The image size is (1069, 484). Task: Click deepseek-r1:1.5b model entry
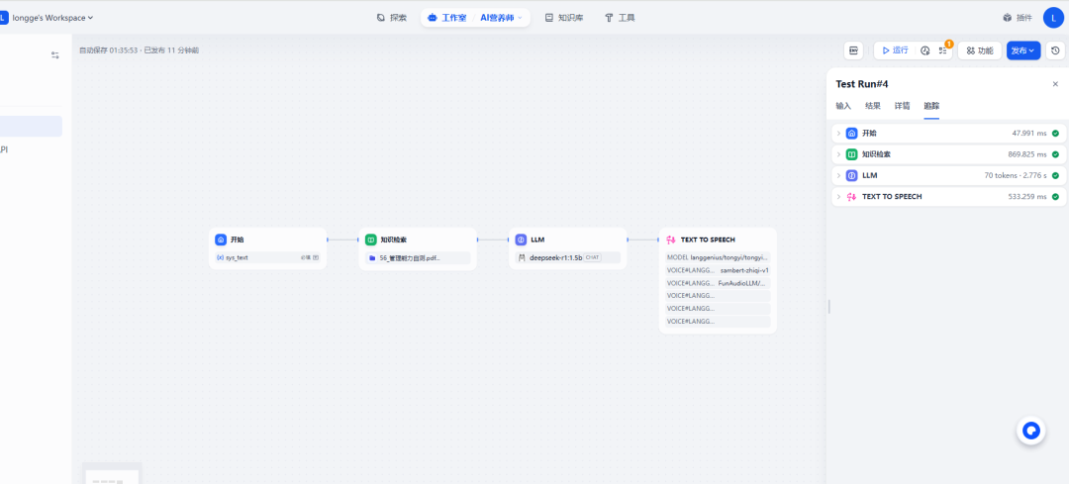pyautogui.click(x=567, y=257)
